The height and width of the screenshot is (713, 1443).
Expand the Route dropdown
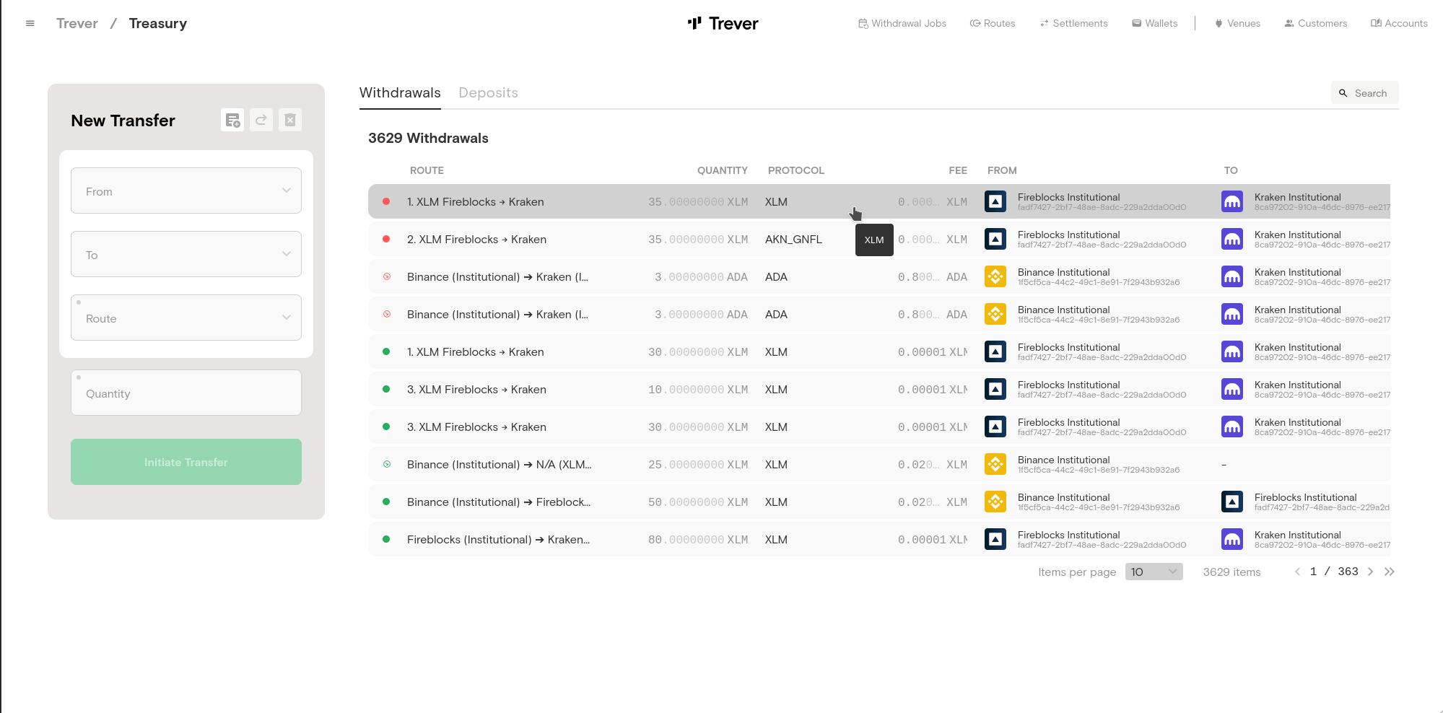186,318
